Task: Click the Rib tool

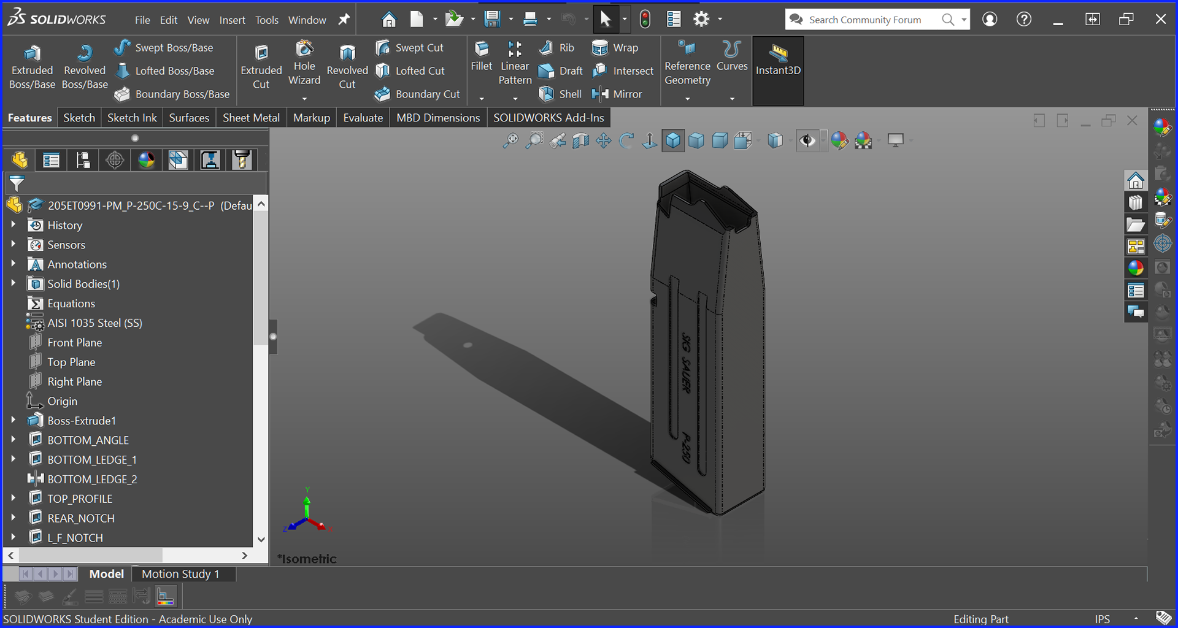Action: (556, 47)
